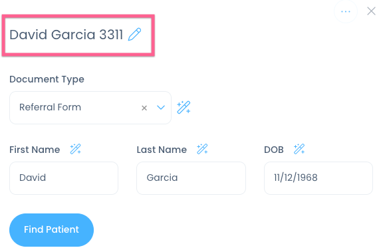Select the Referral Form value in the combo box
Screen dimensions: 383x252
pos(50,107)
